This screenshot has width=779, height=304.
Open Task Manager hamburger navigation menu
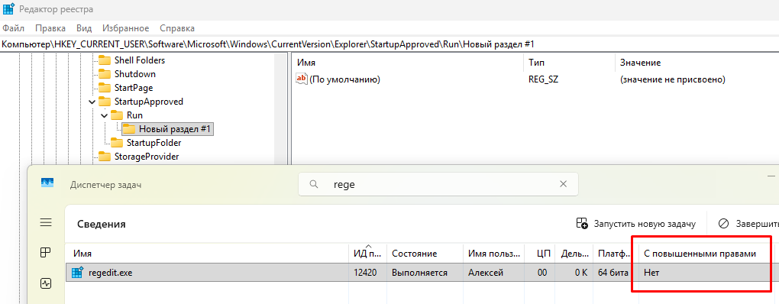click(46, 222)
